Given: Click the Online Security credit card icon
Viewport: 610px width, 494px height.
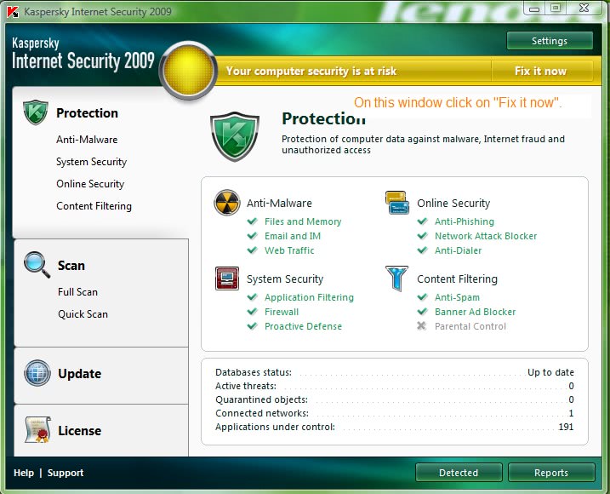Looking at the screenshot, I should click(x=396, y=203).
